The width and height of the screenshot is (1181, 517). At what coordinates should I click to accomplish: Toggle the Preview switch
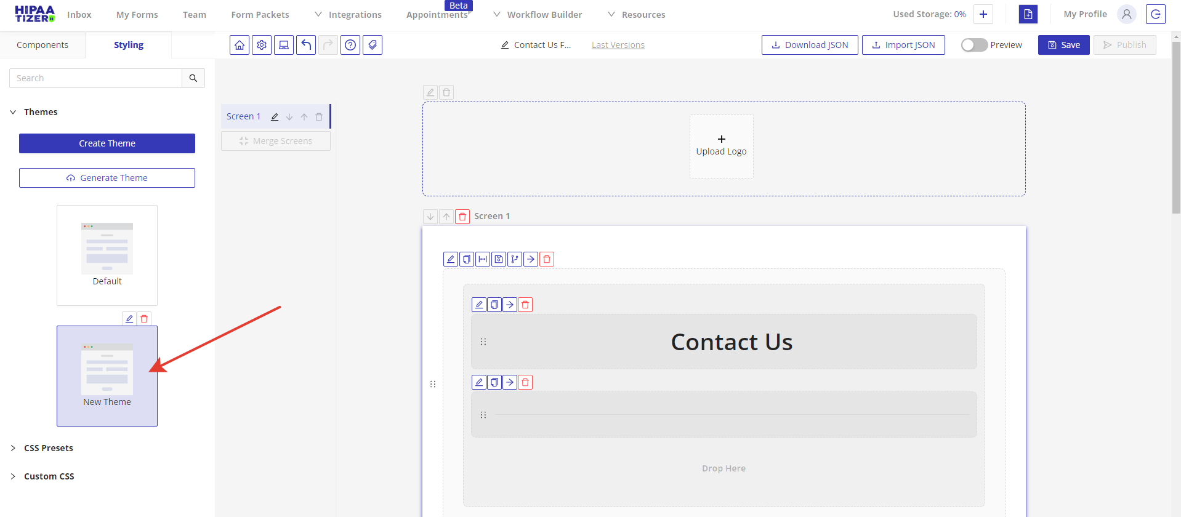tap(974, 45)
